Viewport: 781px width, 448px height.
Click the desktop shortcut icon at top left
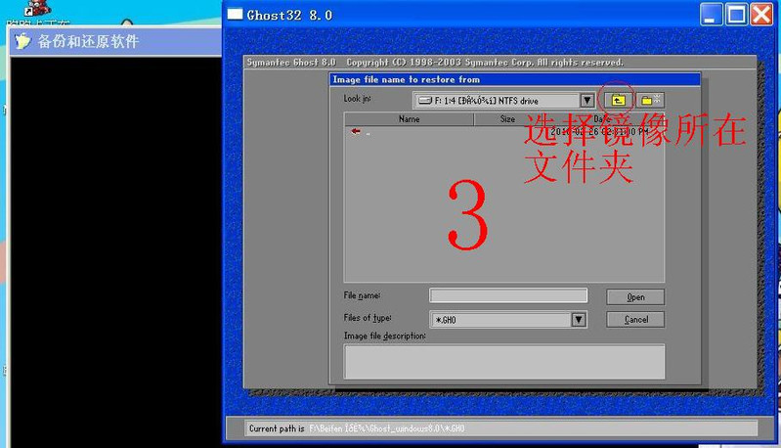(37, 8)
